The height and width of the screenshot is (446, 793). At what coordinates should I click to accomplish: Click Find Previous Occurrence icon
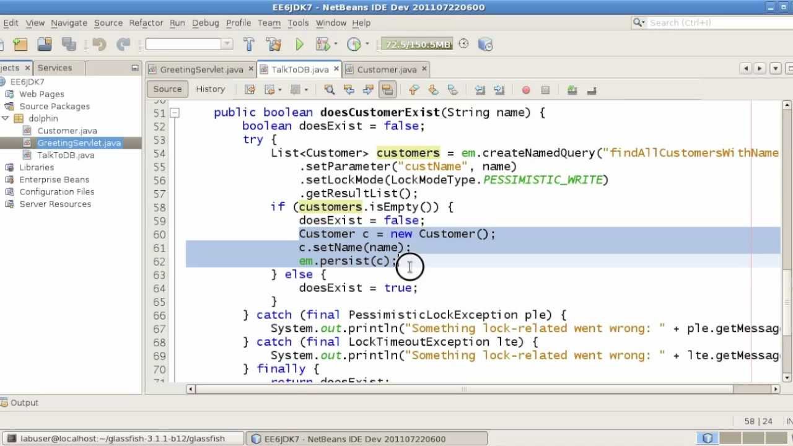349,90
